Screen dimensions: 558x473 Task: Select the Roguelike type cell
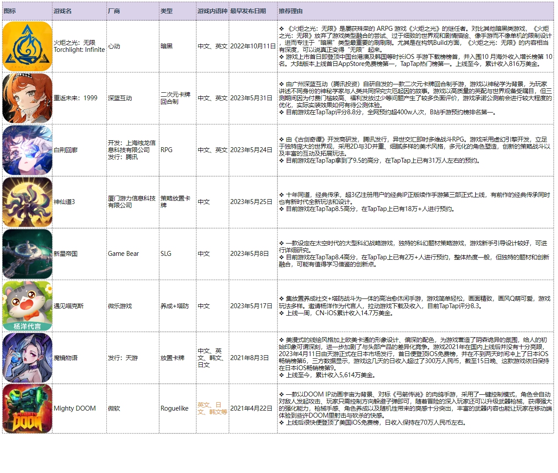click(x=175, y=408)
